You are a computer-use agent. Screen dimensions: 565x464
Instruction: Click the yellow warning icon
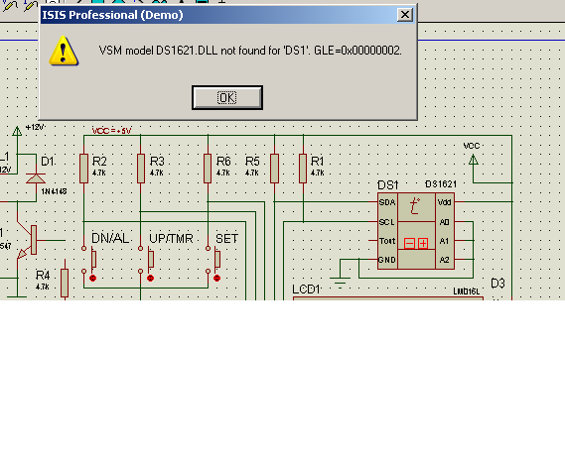point(64,51)
